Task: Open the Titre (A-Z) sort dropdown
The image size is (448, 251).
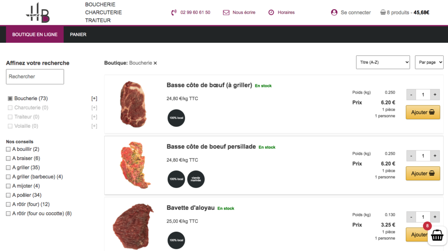Action: click(383, 62)
